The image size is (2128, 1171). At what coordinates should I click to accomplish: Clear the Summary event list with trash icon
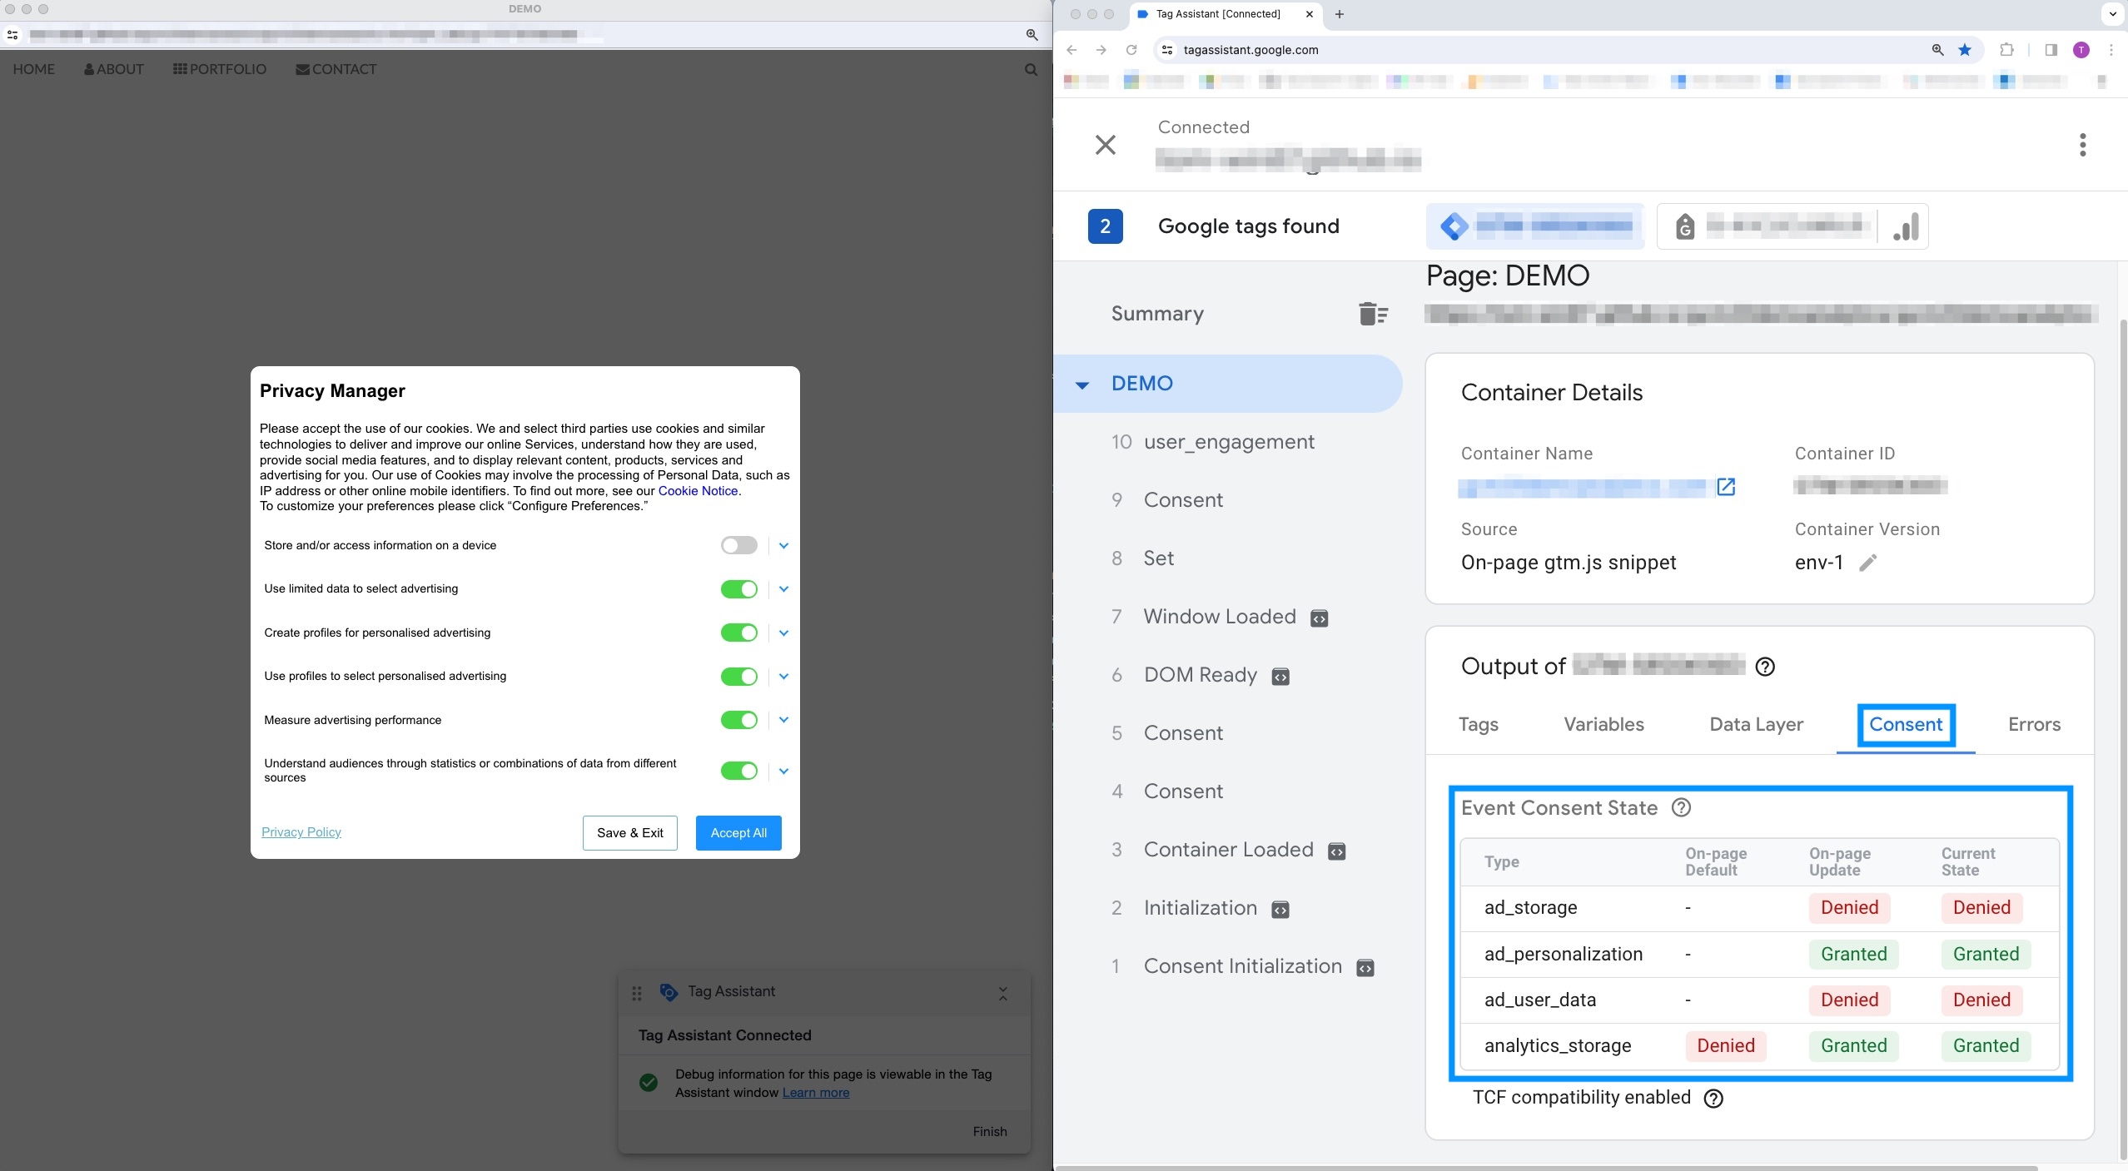pos(1373,314)
